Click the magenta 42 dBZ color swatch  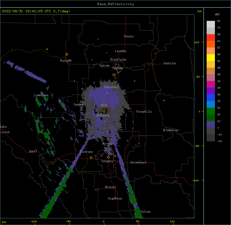(x=211, y=84)
